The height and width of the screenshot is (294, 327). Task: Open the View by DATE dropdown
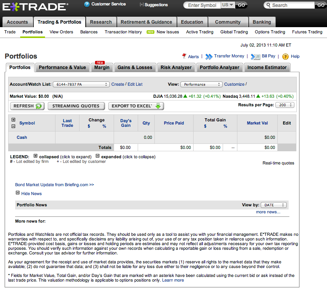pyautogui.click(x=273, y=205)
